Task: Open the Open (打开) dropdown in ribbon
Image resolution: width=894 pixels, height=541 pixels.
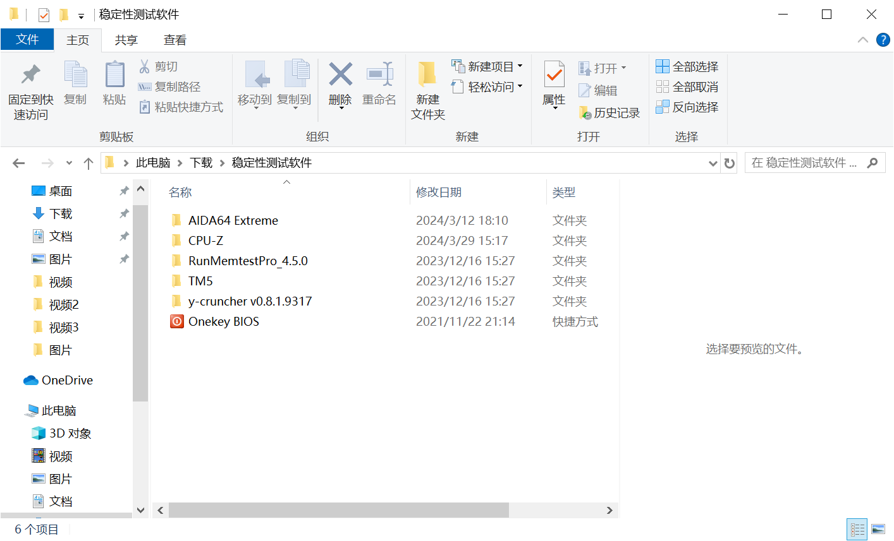Action: pos(602,68)
